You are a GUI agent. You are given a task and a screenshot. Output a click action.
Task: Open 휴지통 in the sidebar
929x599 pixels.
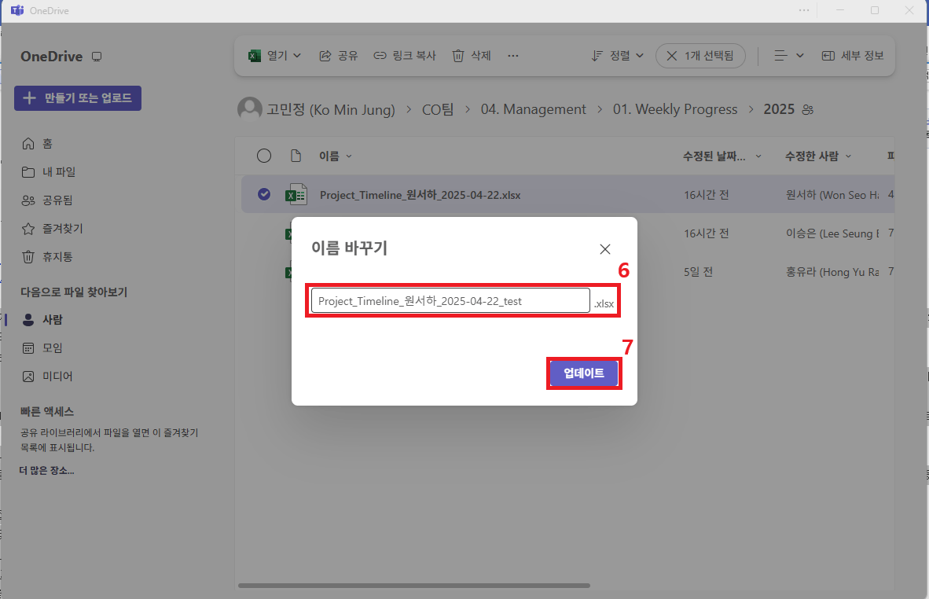47,256
